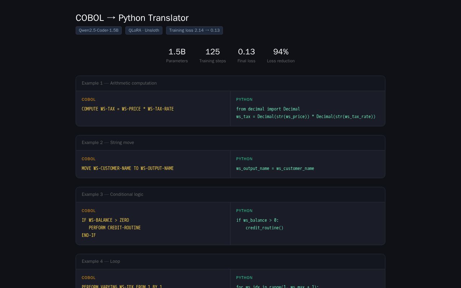The image size is (461, 288).
Task: Click the COBOL label in Example 2
Action: (x=89, y=159)
